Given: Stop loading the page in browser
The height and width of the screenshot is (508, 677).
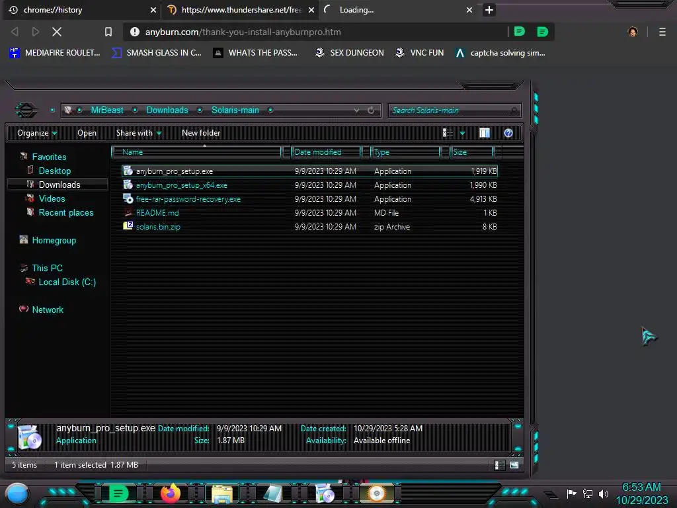Looking at the screenshot, I should 57,32.
